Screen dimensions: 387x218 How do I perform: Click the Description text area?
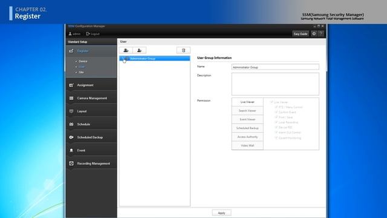coord(275,84)
